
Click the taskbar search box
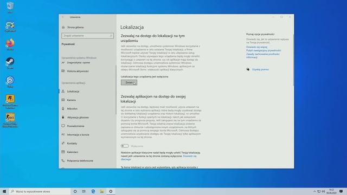40,191
